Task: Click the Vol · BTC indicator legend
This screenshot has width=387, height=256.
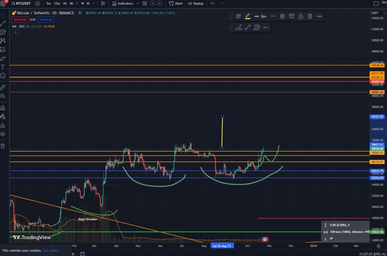Action: pos(20,26)
